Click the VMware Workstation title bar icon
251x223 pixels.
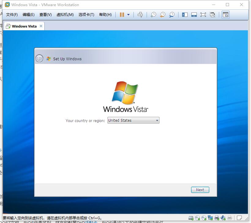(x=7, y=5)
